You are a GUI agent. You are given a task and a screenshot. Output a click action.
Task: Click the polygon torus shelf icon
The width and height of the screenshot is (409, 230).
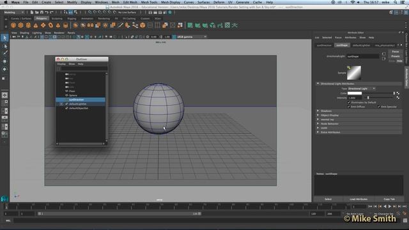tap(50, 26)
